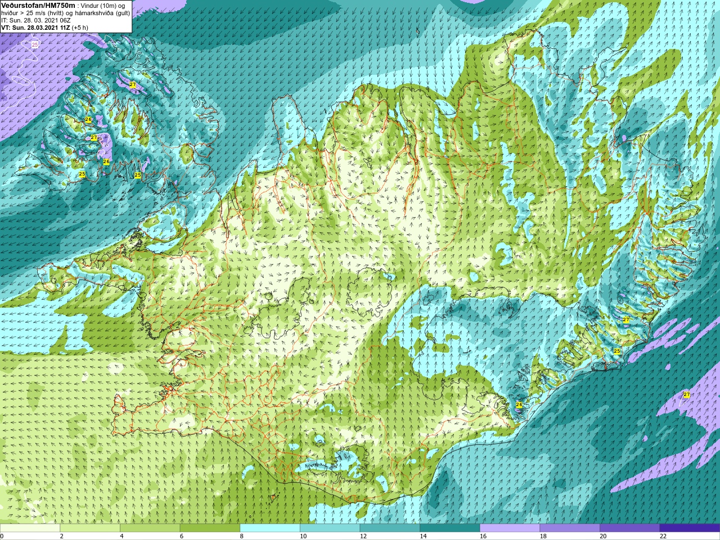Click the yellow 27 gust label on Eastfjords land

click(626, 319)
